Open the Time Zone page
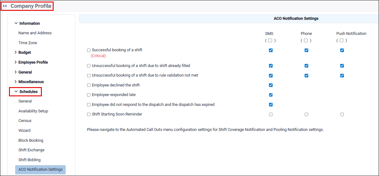 28,43
